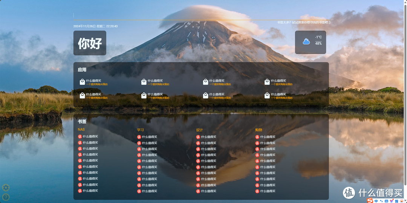Open last 什么值得买 bookmark under 学习
This screenshot has height=203, width=407.
point(147,191)
